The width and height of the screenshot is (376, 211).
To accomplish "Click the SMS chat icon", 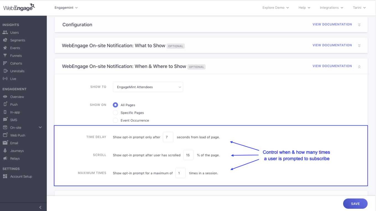I will coord(5,120).
